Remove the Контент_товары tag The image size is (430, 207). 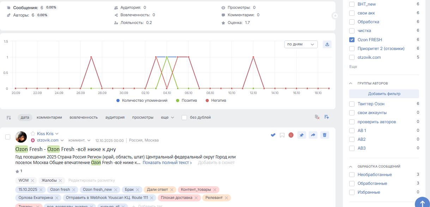pos(215,189)
